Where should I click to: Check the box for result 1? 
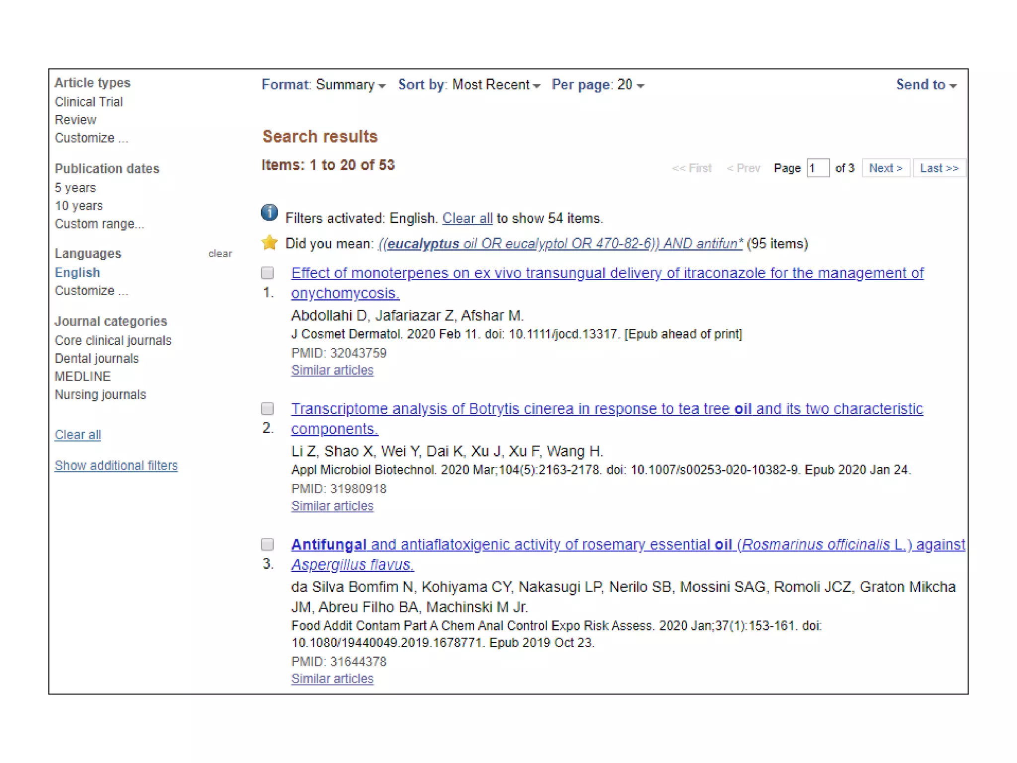coord(268,273)
